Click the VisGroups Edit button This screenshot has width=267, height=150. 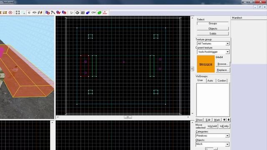(208, 120)
